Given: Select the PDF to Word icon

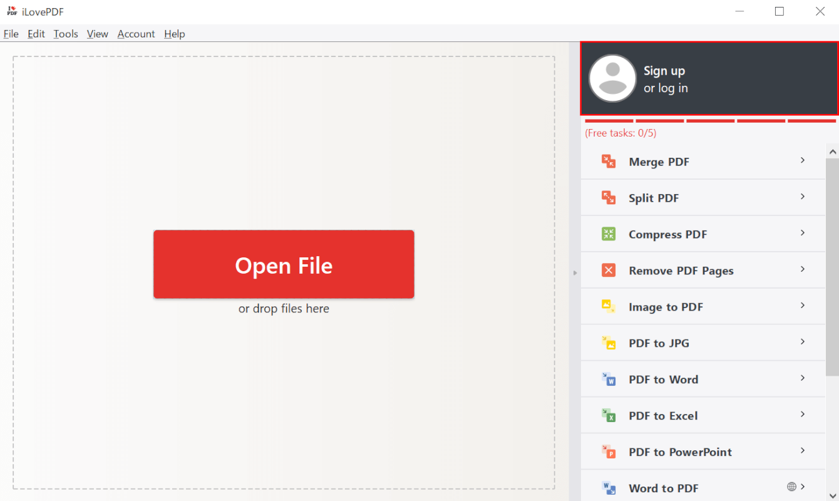Looking at the screenshot, I should [x=608, y=379].
